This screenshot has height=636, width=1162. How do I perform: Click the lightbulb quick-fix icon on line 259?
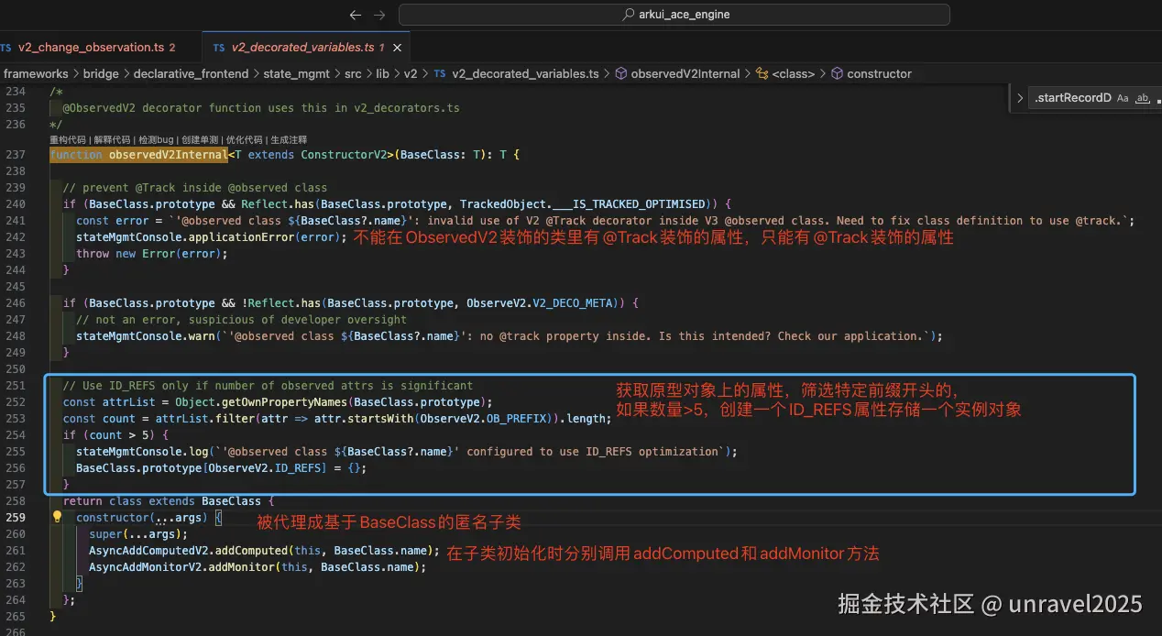coord(57,517)
